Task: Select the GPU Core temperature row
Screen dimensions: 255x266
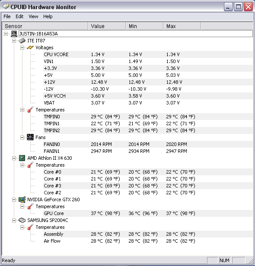Action: [148, 213]
